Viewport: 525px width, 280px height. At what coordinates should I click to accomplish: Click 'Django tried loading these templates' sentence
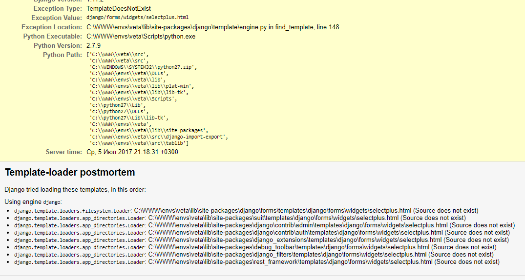[75, 190]
